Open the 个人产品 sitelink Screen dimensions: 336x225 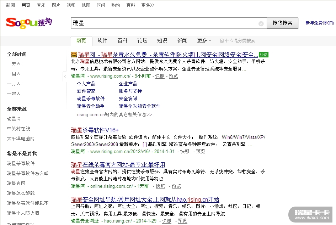click(86, 84)
